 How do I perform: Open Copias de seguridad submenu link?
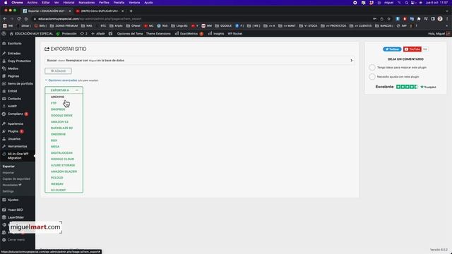point(16,179)
